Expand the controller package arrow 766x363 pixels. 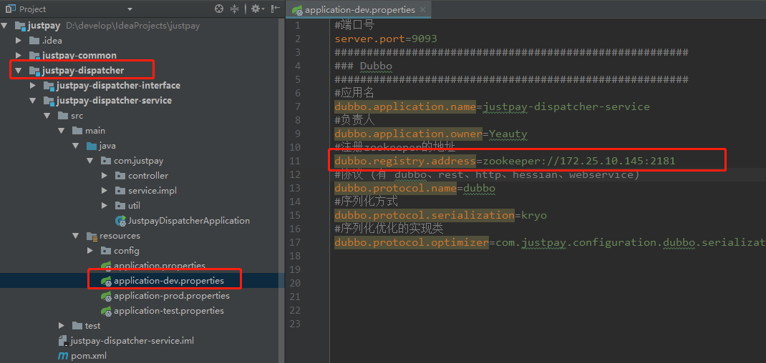coord(104,176)
